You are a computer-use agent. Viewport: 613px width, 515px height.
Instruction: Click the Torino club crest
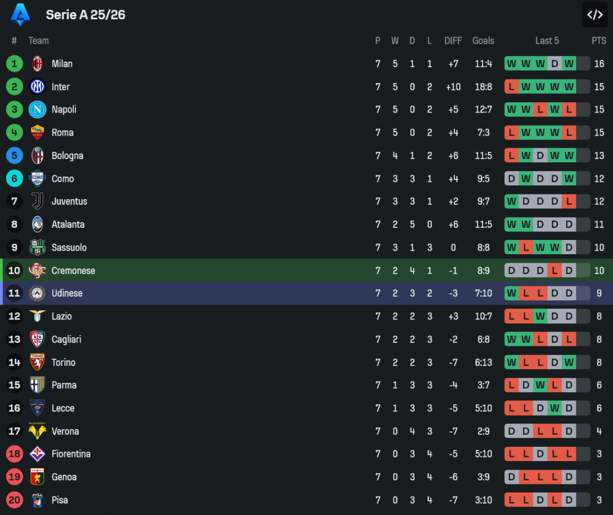(37, 362)
